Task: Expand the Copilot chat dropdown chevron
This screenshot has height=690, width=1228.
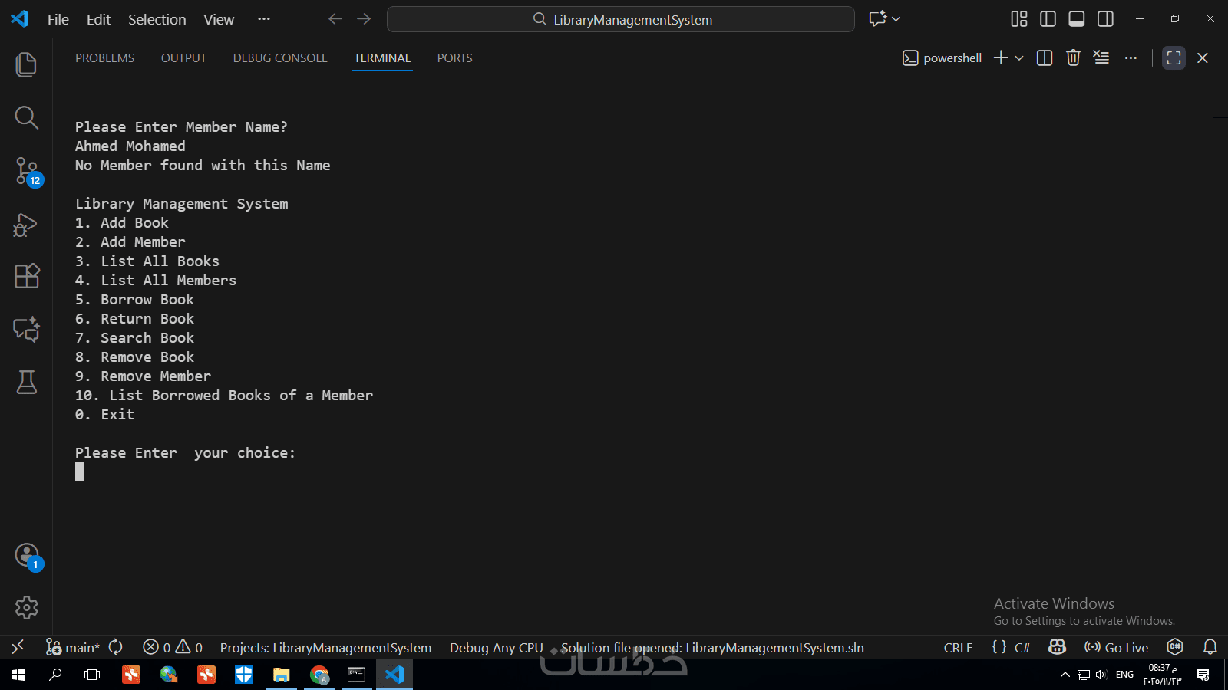Action: click(896, 19)
